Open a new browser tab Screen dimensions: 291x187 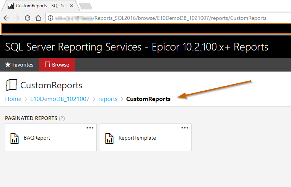[x=85, y=6]
